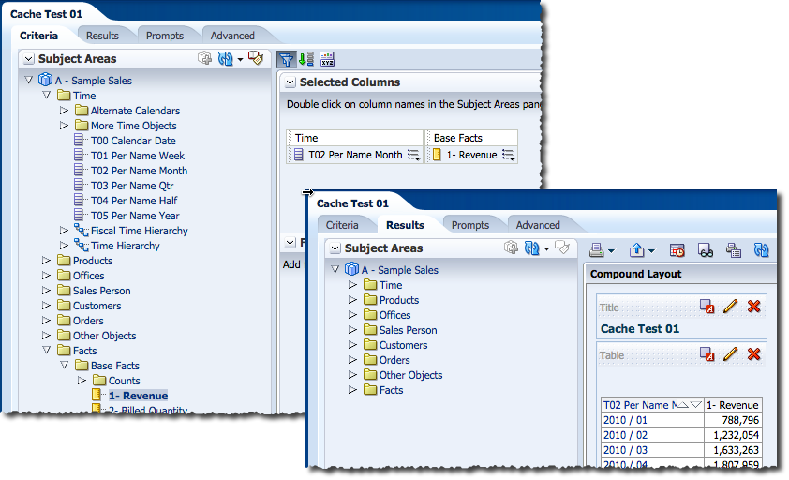Sort by the 1- Revenue table header
The height and width of the screenshot is (480, 789).
point(734,405)
